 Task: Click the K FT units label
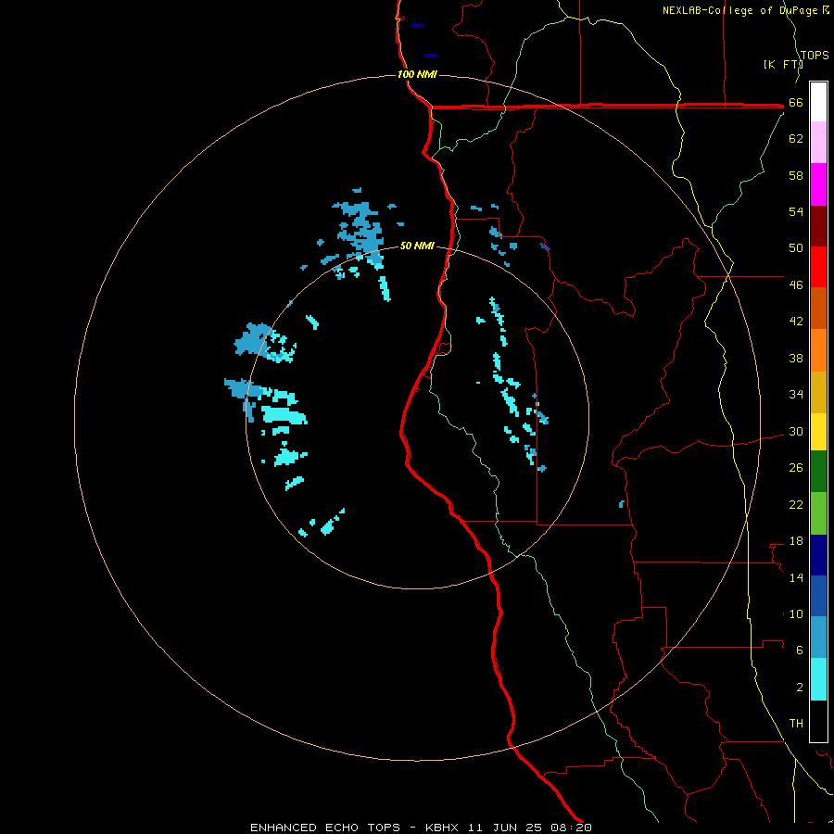point(783,64)
